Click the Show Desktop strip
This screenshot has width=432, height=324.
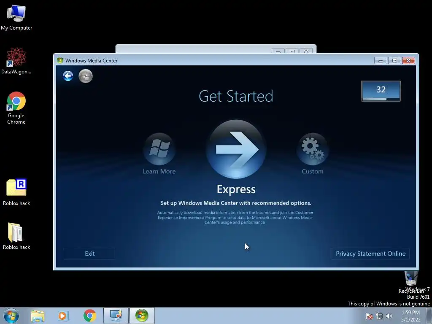click(429, 316)
